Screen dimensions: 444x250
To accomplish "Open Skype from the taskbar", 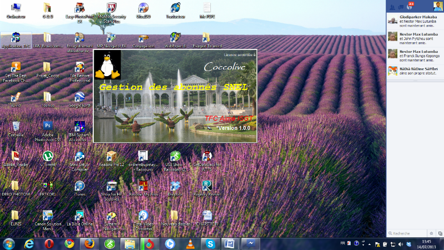I will point(210,243).
